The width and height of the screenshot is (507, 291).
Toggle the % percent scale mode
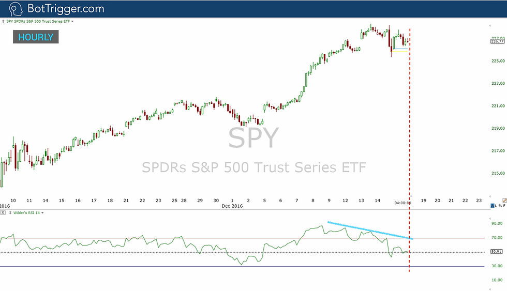coord(500,206)
